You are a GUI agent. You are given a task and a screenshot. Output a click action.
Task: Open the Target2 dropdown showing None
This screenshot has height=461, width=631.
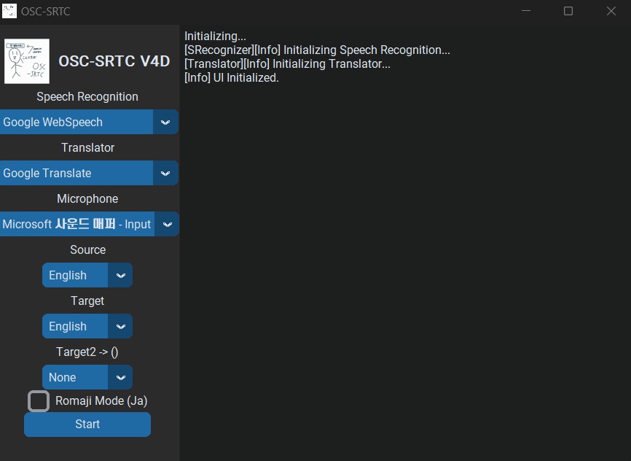coord(73,377)
